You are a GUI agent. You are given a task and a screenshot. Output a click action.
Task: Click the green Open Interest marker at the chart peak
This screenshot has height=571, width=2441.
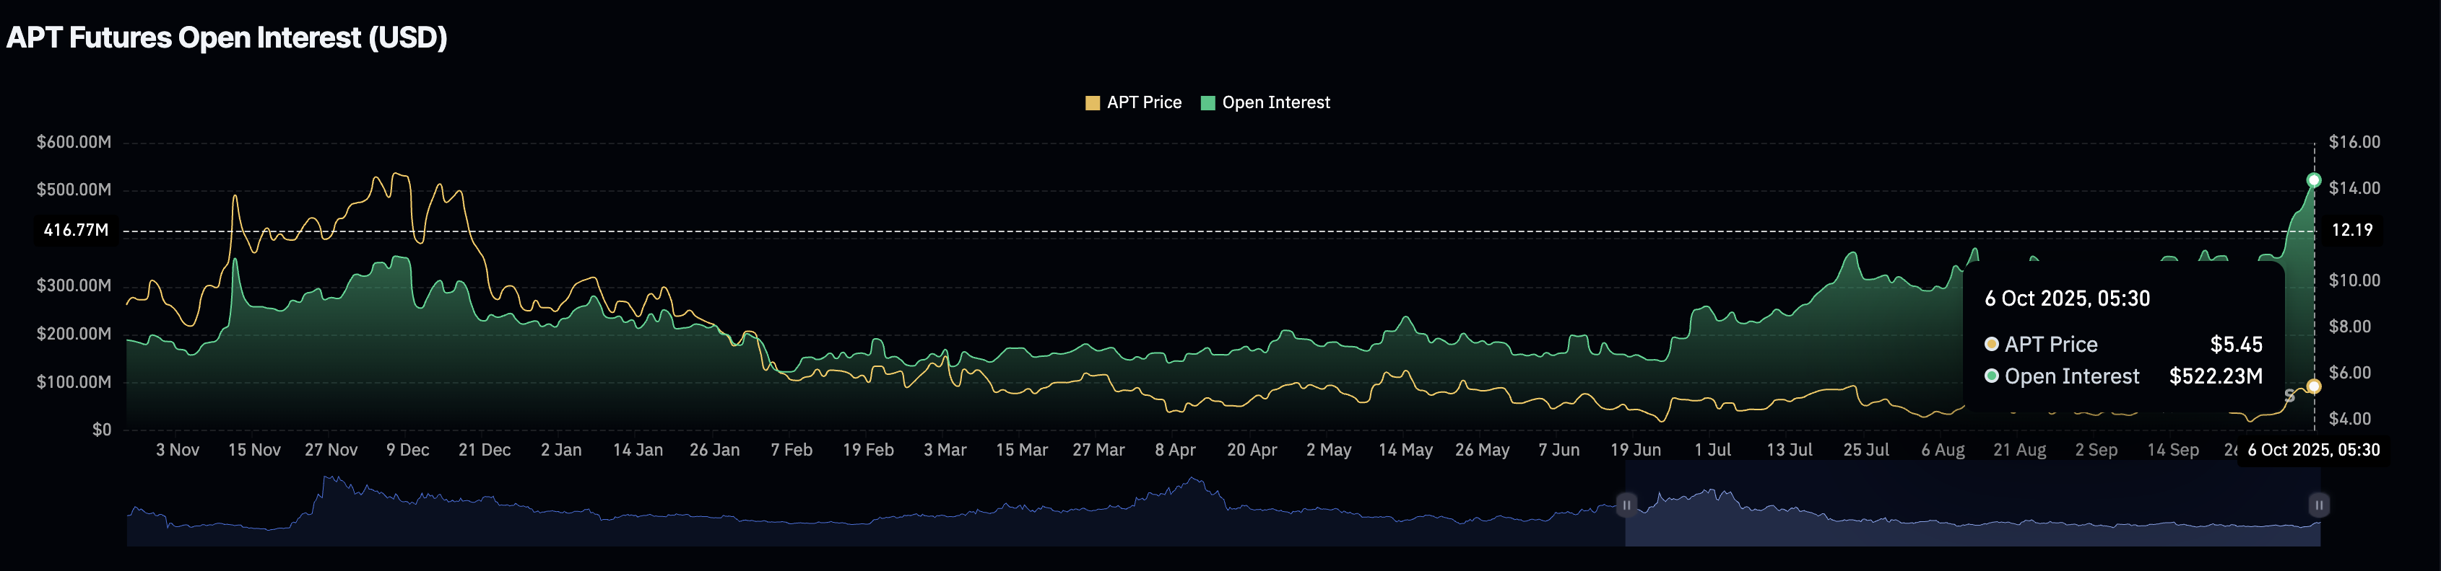pyautogui.click(x=2313, y=180)
